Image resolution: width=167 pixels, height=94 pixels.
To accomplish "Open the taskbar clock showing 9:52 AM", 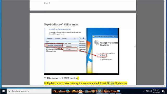I will [x=156, y=91].
